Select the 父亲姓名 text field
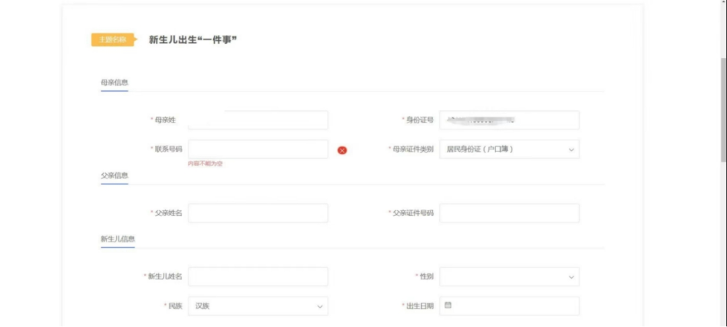Viewport: 727px width, 327px height. pos(258,213)
